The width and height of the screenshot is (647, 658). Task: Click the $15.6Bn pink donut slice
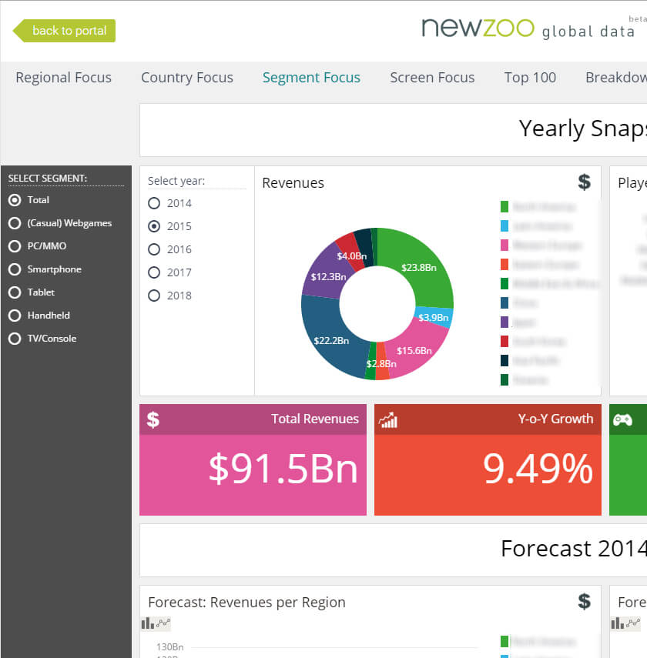click(x=414, y=350)
